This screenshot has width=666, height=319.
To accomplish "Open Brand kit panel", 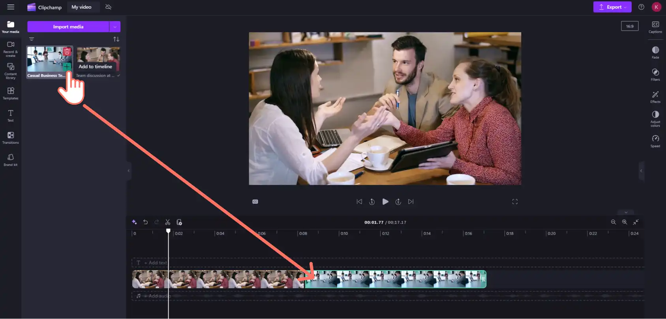I will pos(11,159).
